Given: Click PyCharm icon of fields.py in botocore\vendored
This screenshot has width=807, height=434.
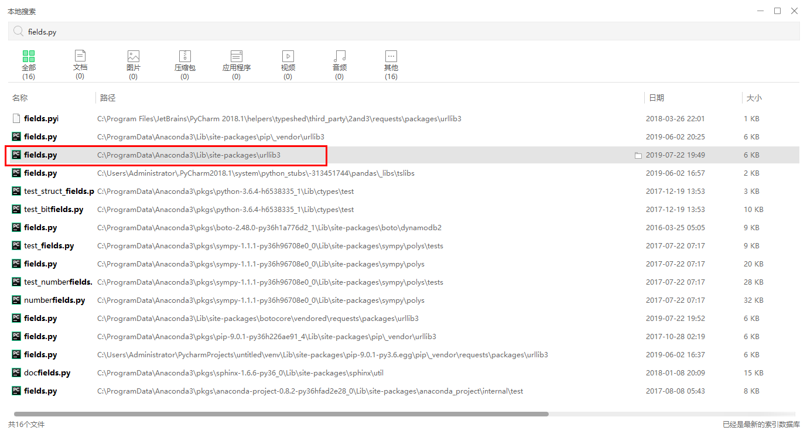Looking at the screenshot, I should tap(16, 318).
